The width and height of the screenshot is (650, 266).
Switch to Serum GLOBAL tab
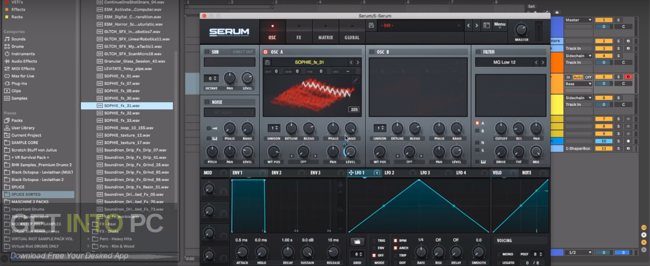point(352,32)
